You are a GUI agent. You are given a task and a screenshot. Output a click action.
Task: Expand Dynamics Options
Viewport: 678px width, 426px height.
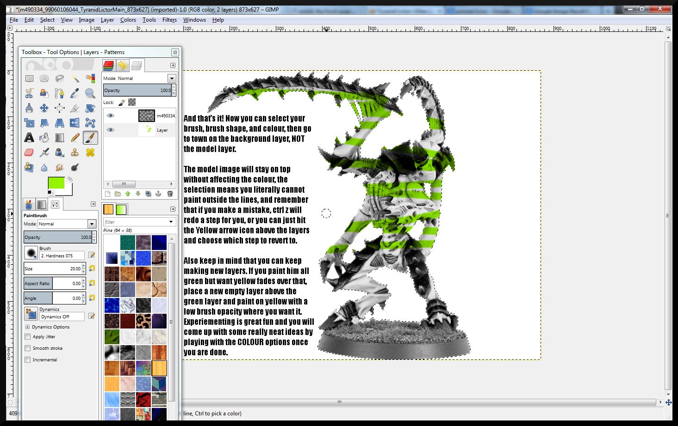click(x=27, y=327)
